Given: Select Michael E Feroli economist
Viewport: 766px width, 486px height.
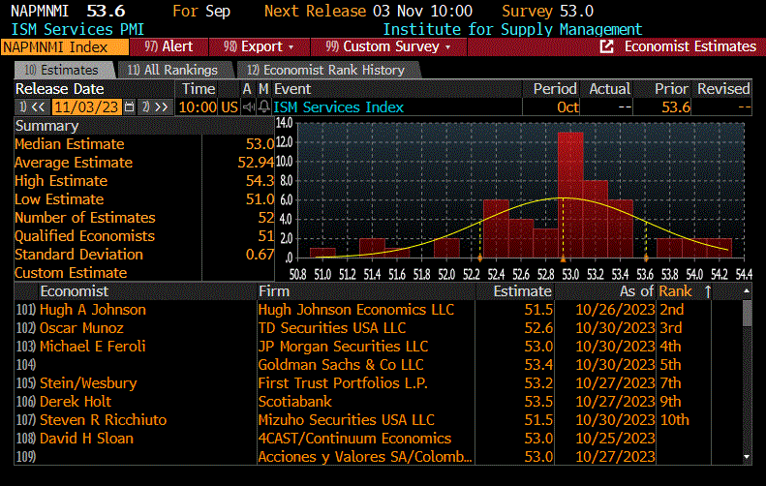Looking at the screenshot, I should point(92,347).
